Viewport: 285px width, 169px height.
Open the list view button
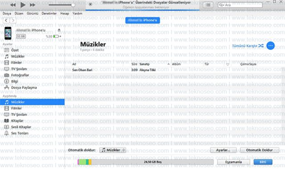(x=208, y=5)
